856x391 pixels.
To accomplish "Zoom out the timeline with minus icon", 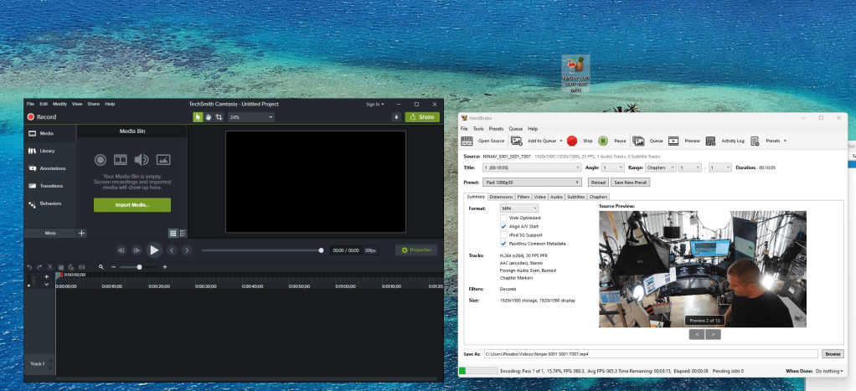I will point(114,267).
